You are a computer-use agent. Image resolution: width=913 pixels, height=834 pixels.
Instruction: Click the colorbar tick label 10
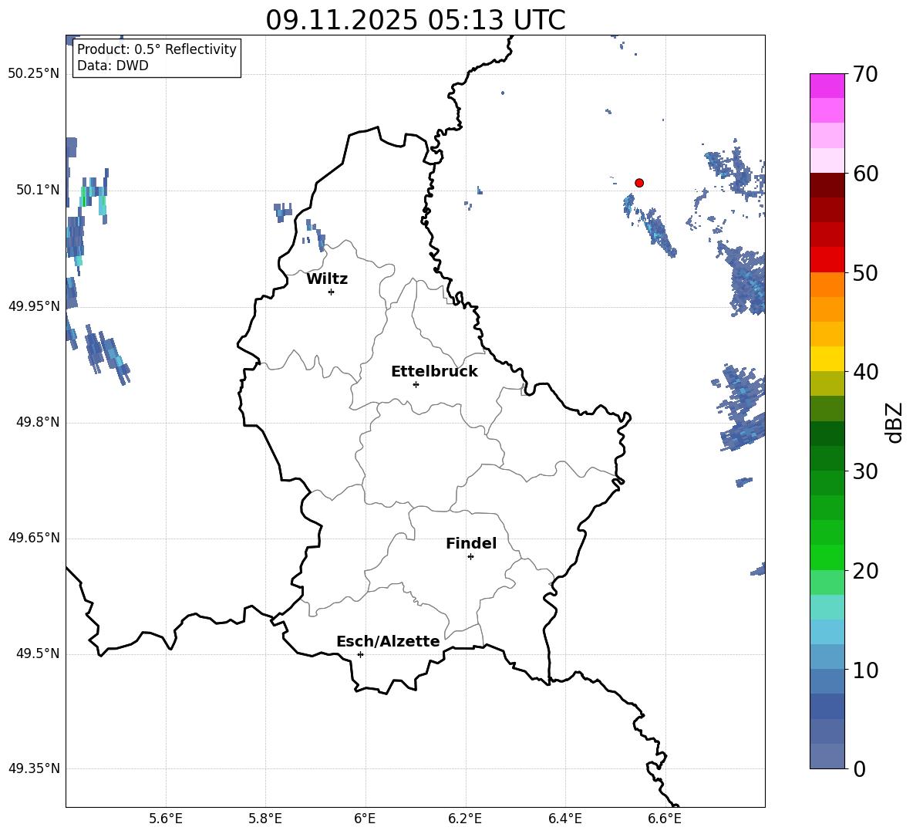865,670
